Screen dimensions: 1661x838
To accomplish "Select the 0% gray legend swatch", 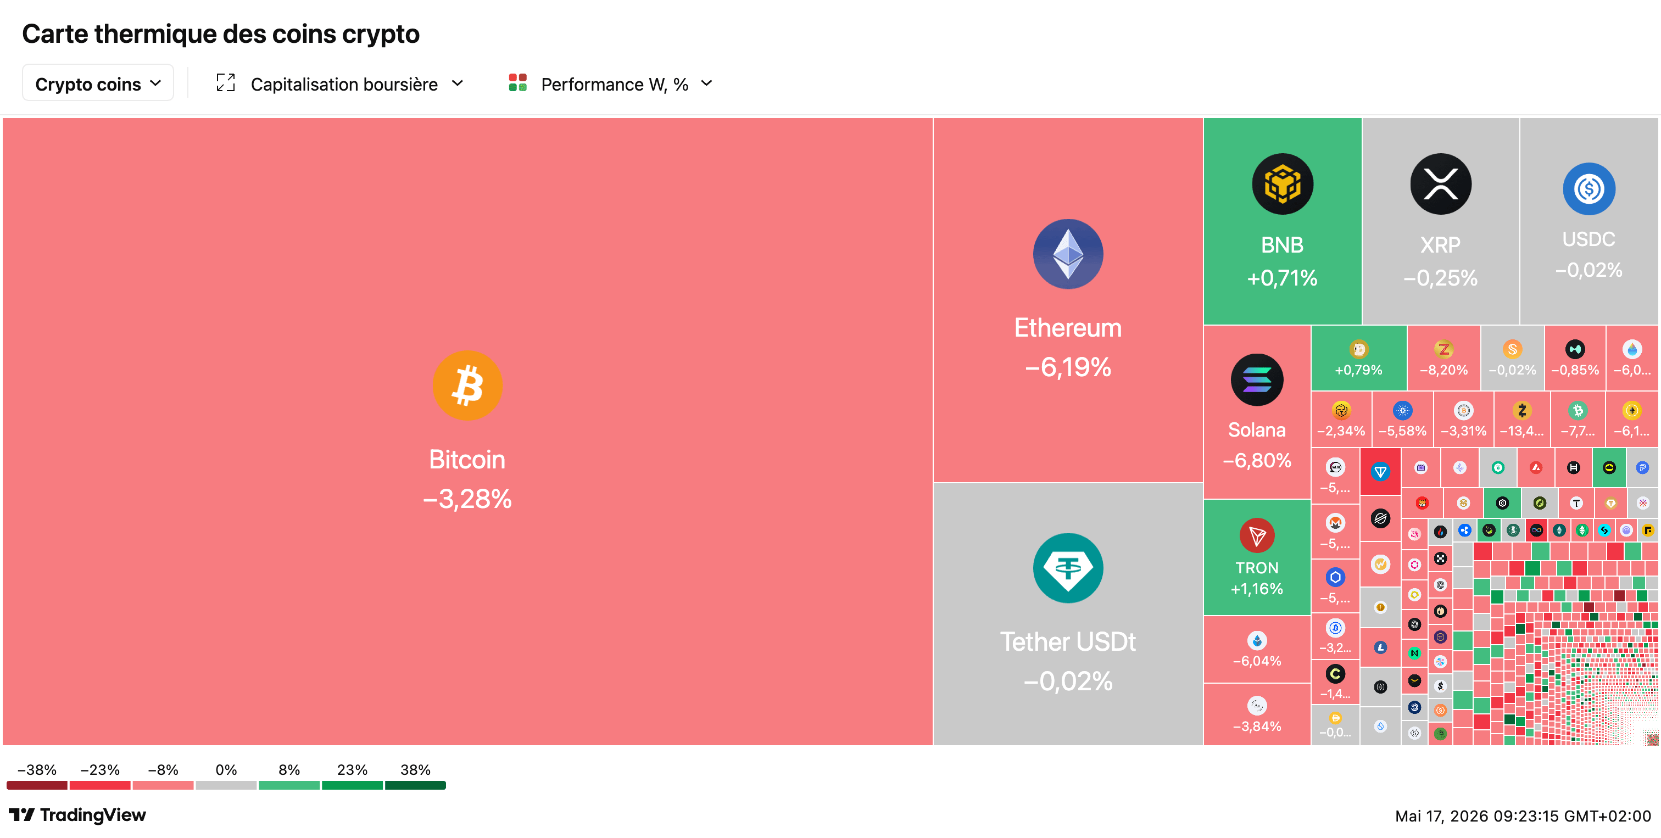I will tap(226, 785).
